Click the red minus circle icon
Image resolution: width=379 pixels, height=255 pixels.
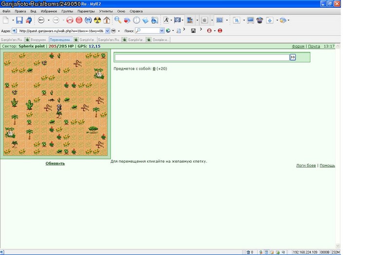pos(220,31)
